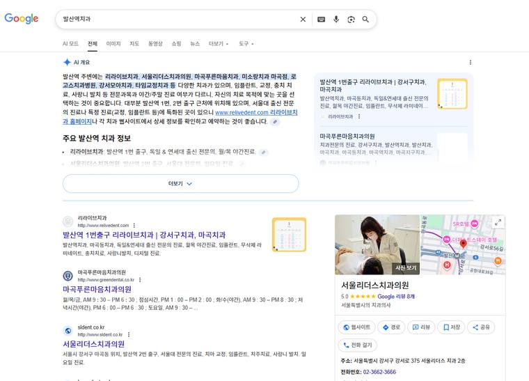The width and height of the screenshot is (529, 381).
Task: Share the place with 공유 button
Action: tap(481, 327)
